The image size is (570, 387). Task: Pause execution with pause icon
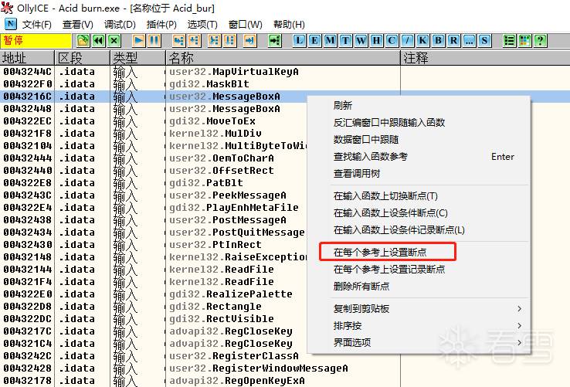coord(154,40)
